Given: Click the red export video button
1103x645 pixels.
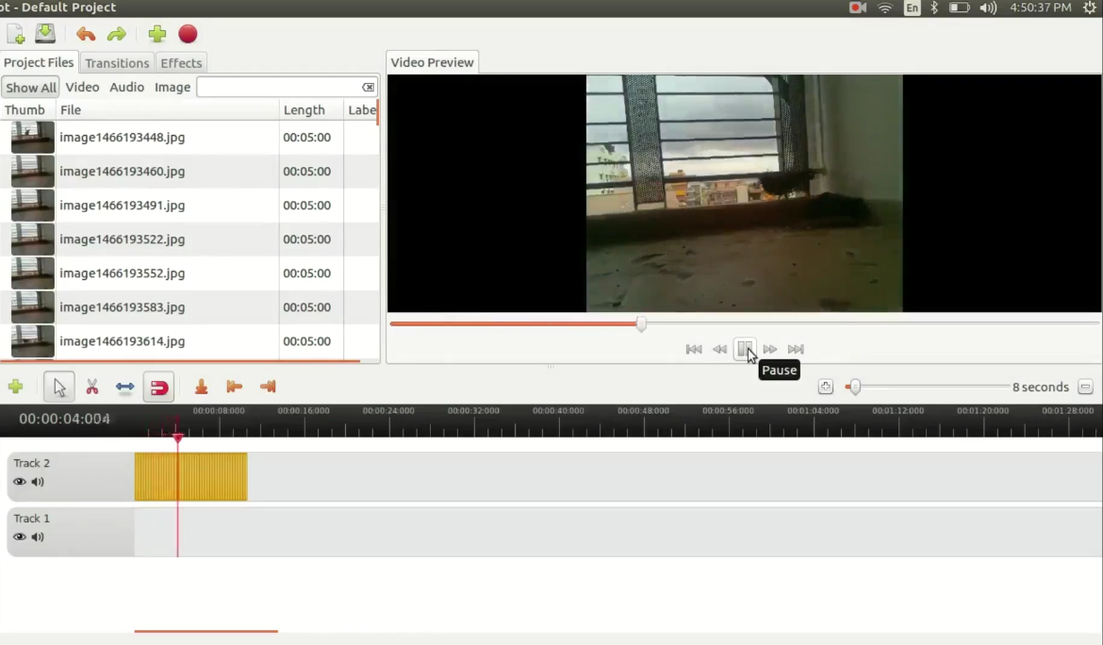Looking at the screenshot, I should click(188, 34).
